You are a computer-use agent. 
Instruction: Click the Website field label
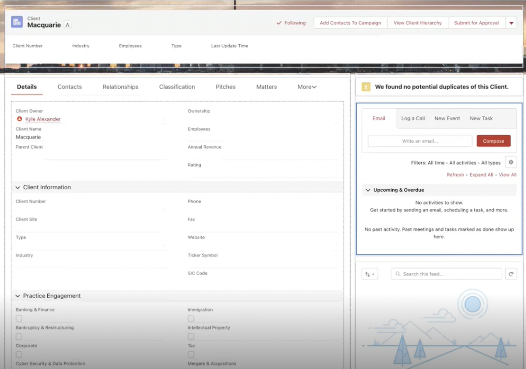click(196, 237)
